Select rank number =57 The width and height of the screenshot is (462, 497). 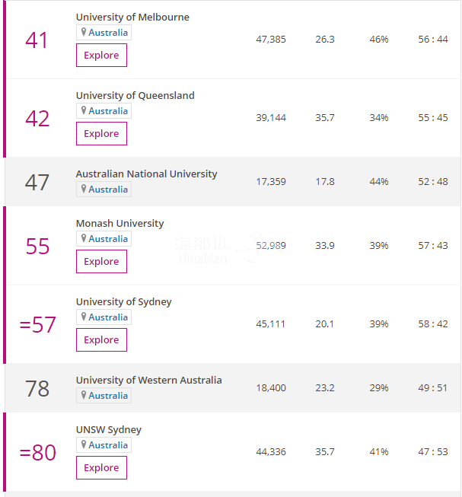(x=38, y=324)
